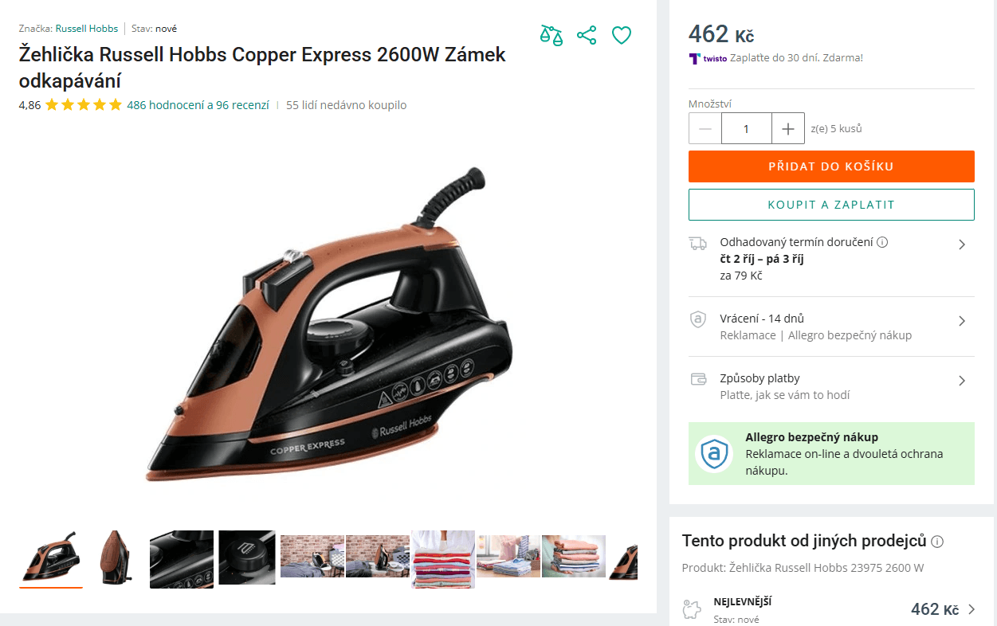Click Přidat do košíku button
Image resolution: width=997 pixels, height=626 pixels.
pos(831,166)
